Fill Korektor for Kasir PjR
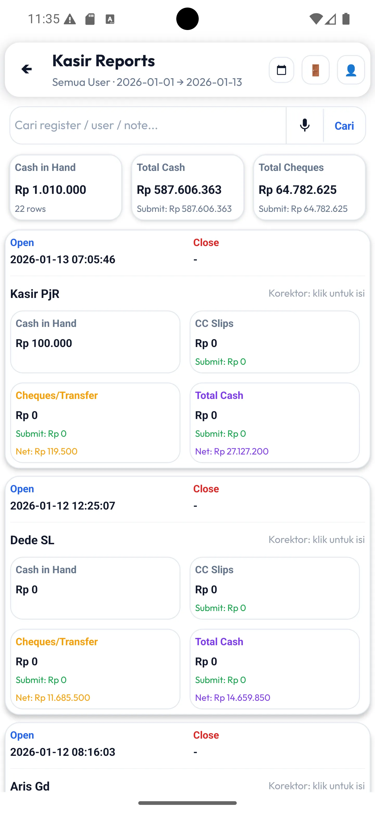The image size is (375, 814). (x=316, y=293)
